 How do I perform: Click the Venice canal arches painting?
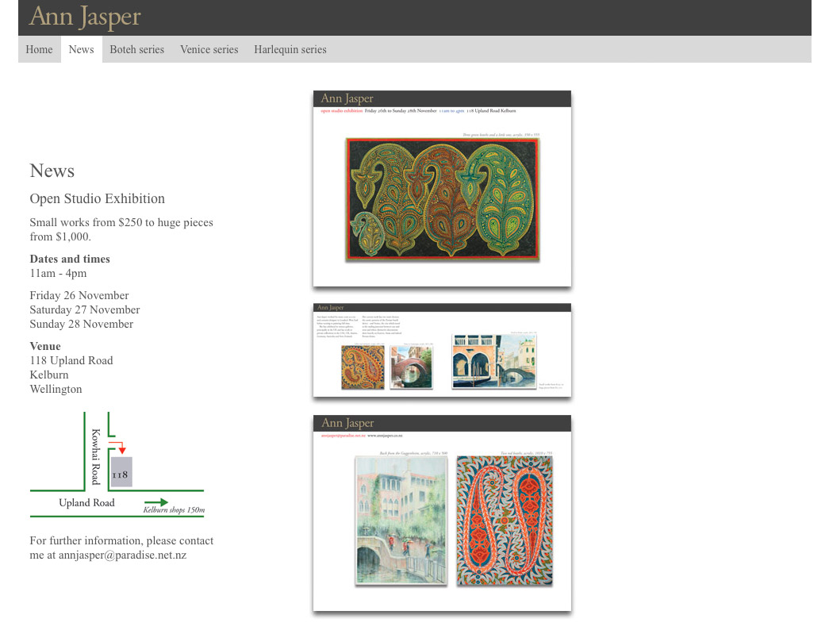pyautogui.click(x=493, y=361)
